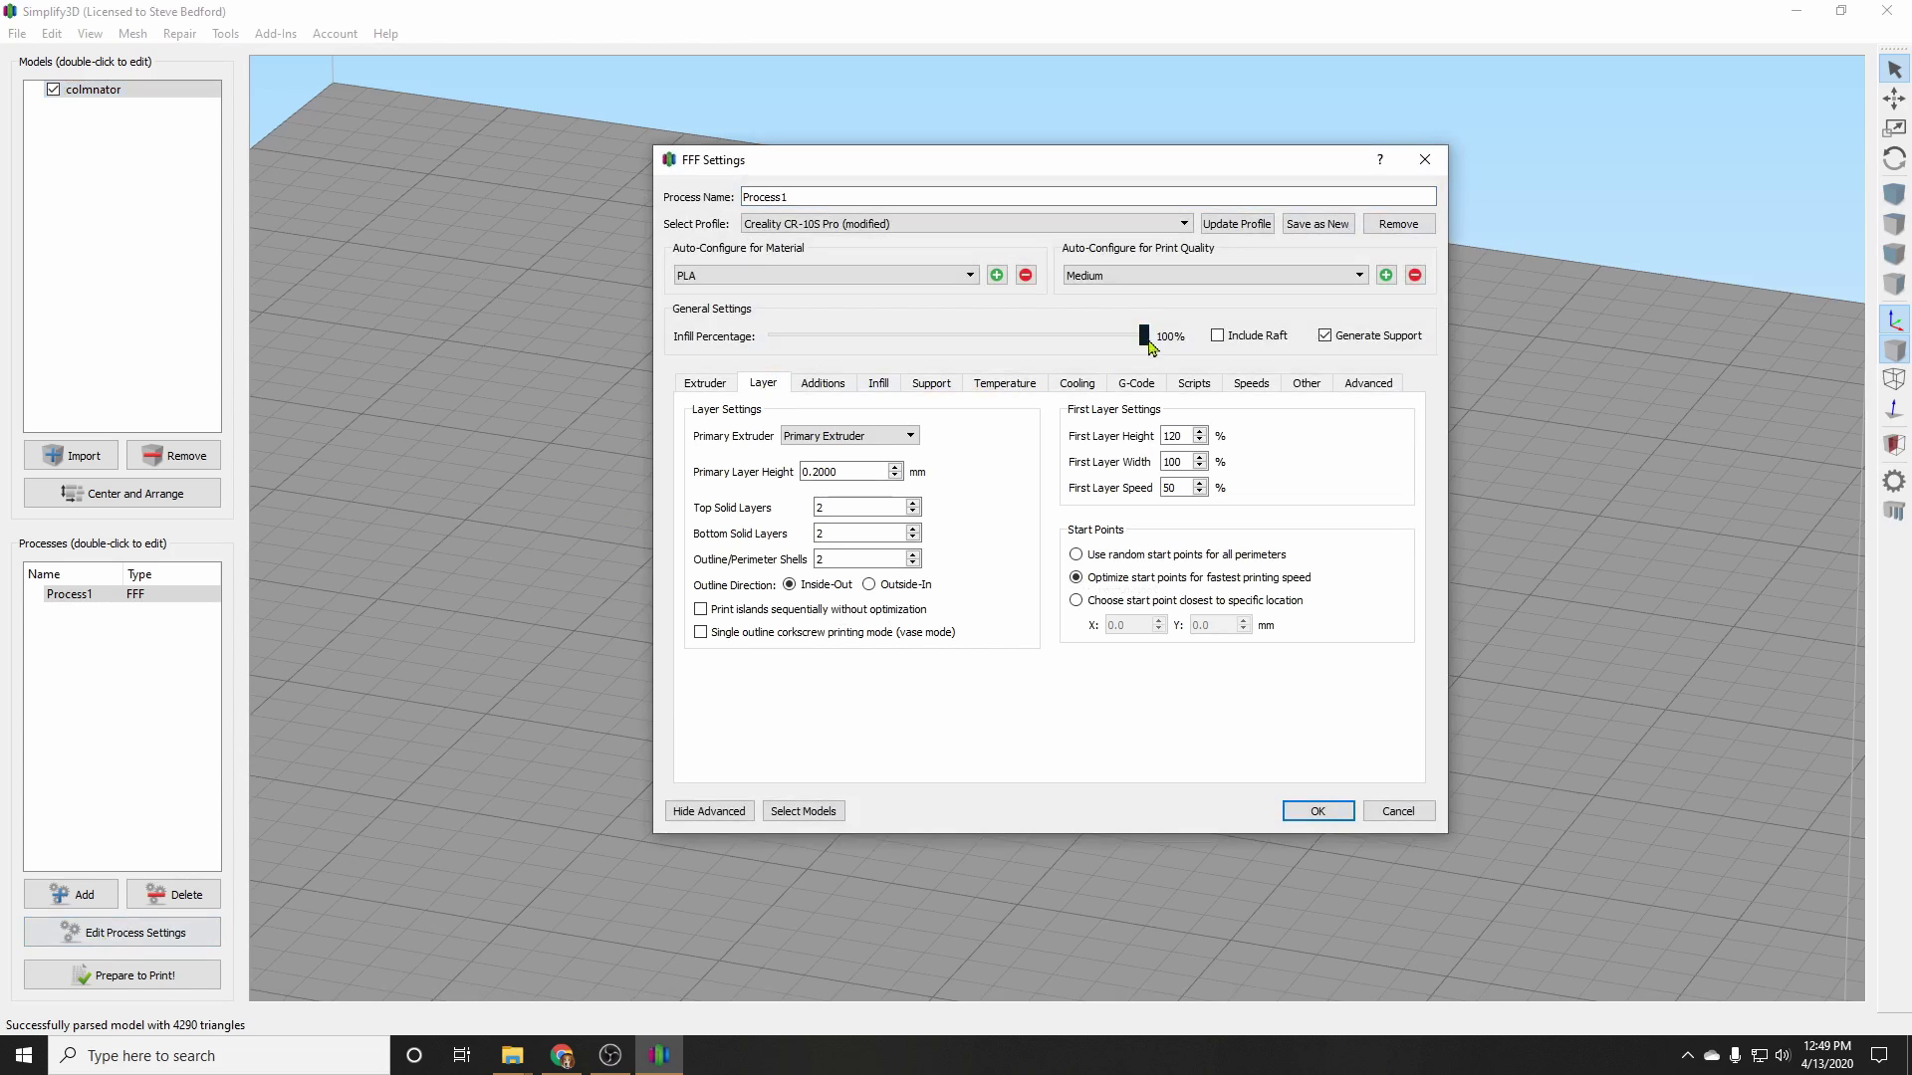The height and width of the screenshot is (1075, 1912).
Task: Open the PLA material dropdown
Action: 827,276
